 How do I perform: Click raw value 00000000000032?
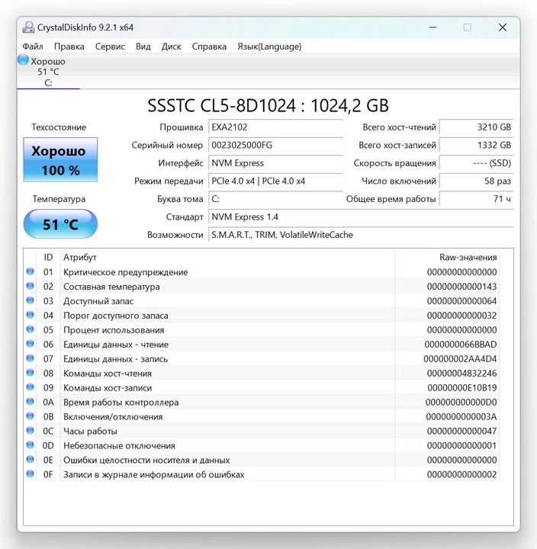tap(461, 316)
